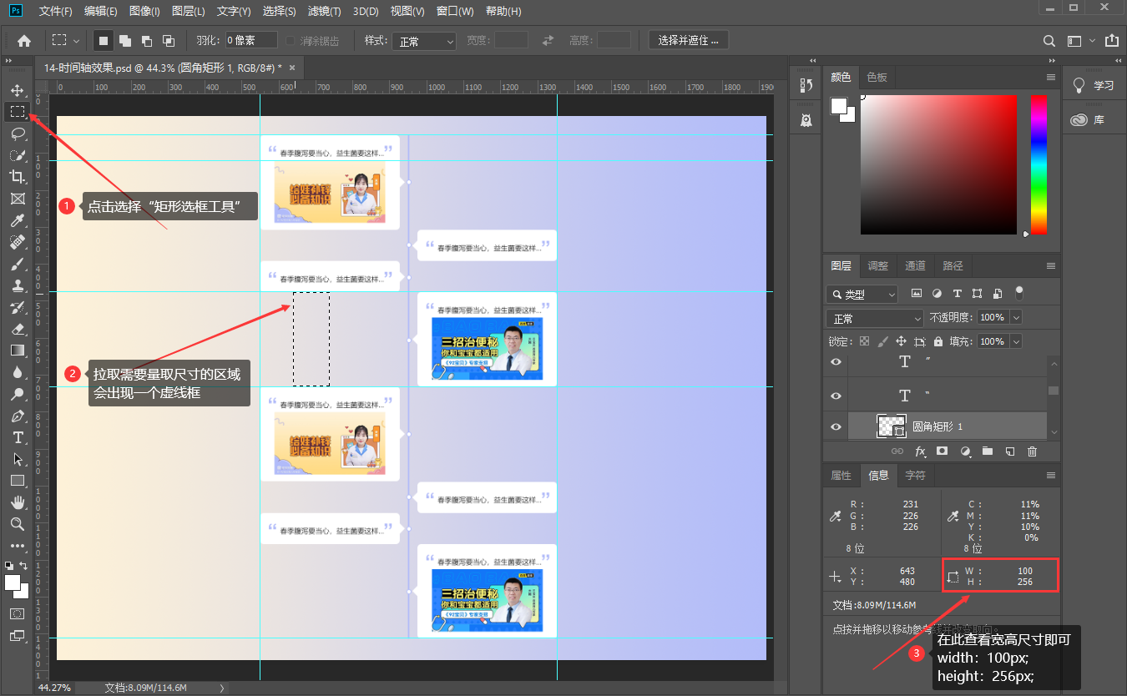Select the Path Selection tool

pos(17,459)
